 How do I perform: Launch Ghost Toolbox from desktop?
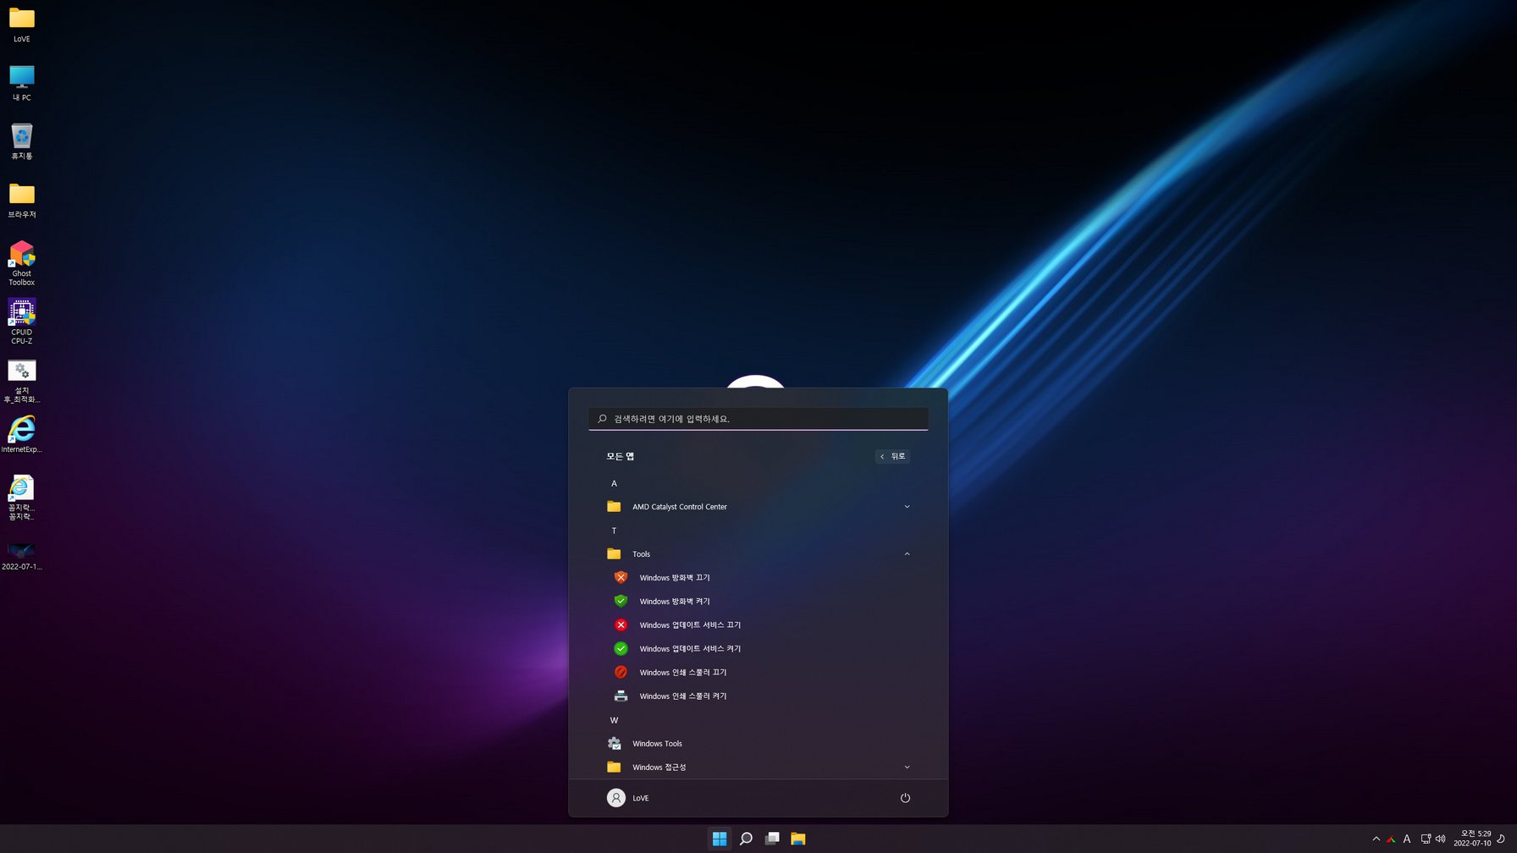tap(21, 262)
